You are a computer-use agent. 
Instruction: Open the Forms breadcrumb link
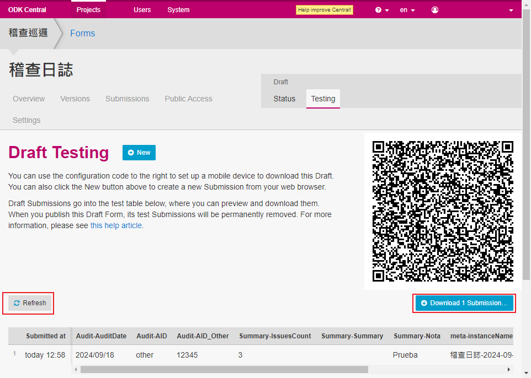click(x=83, y=33)
